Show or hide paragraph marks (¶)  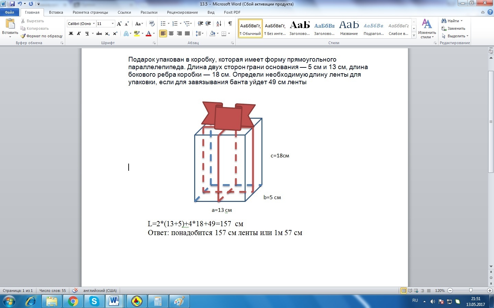[x=230, y=24]
